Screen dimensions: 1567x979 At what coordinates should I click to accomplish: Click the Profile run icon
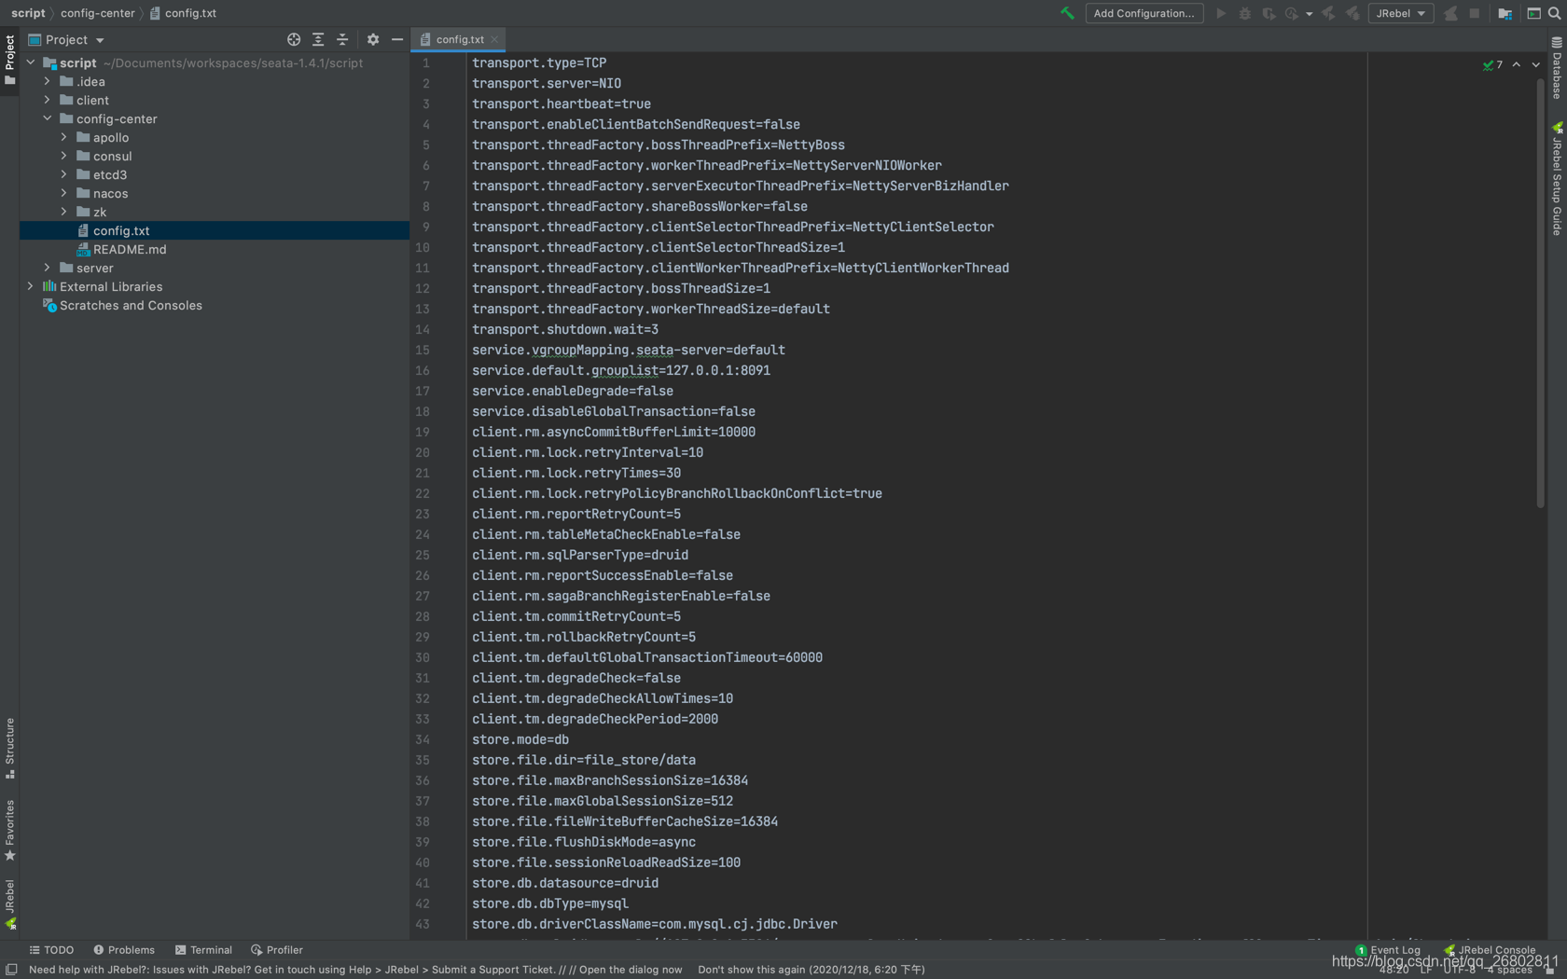click(1292, 13)
